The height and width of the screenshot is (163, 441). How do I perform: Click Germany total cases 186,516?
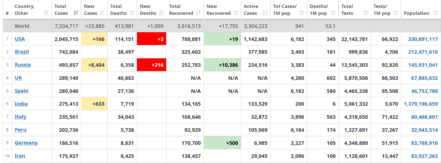69,143
